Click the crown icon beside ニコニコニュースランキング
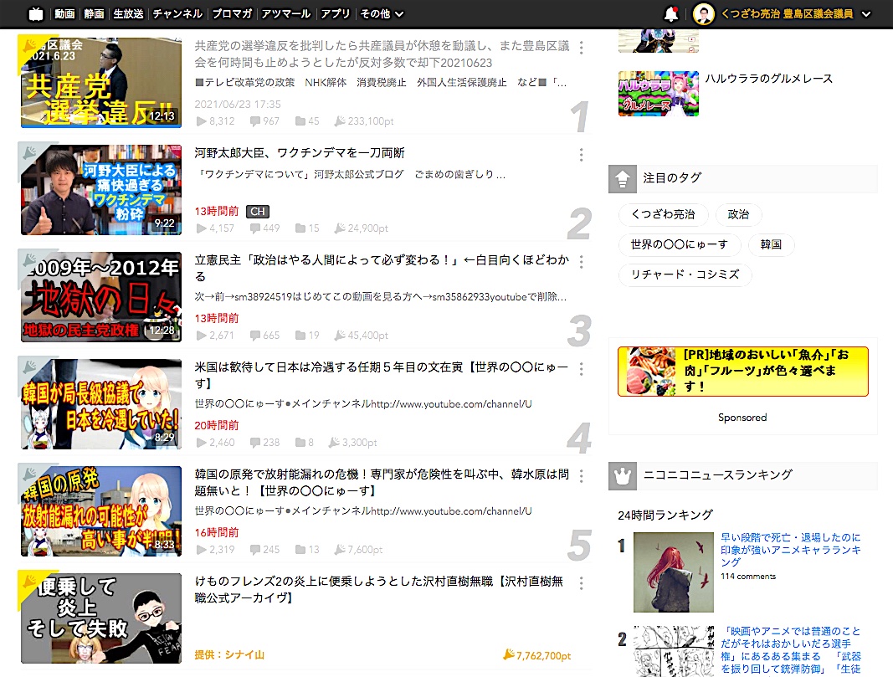This screenshot has height=677, width=893. [623, 476]
